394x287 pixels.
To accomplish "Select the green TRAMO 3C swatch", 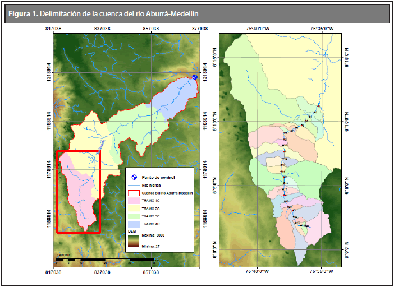I will [134, 216].
